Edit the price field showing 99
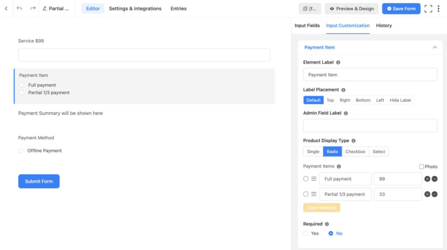Image resolution: width=447 pixels, height=250 pixels. [398, 179]
